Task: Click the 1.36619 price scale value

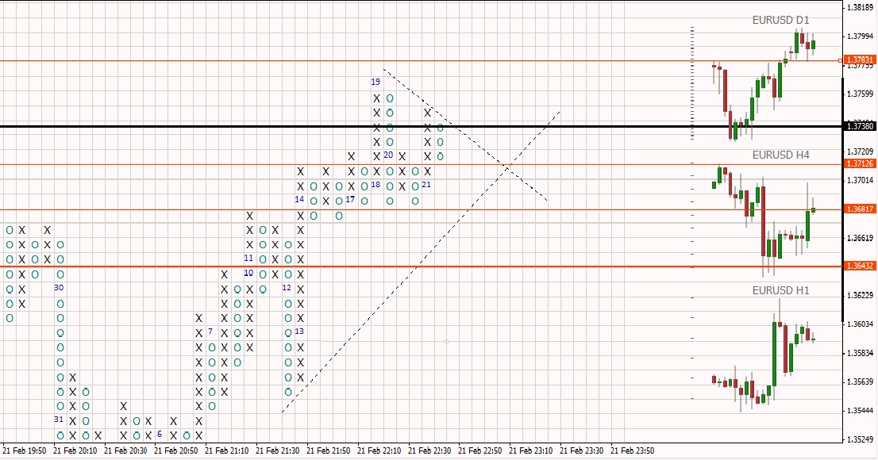Action: pyautogui.click(x=861, y=238)
